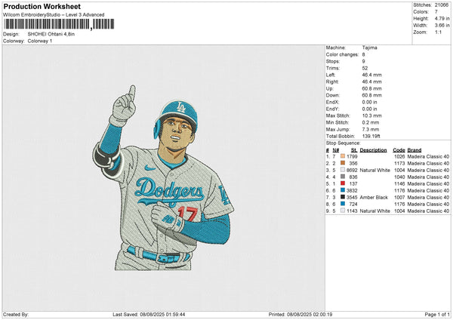The height and width of the screenshot is (320, 453).
Task: Select the Height value 4.79 in
Action: click(x=442, y=18)
